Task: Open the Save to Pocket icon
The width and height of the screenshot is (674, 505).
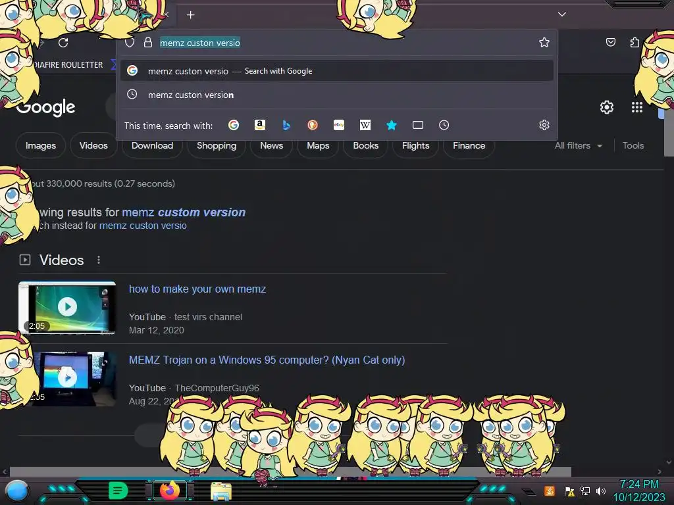Action: pyautogui.click(x=610, y=42)
